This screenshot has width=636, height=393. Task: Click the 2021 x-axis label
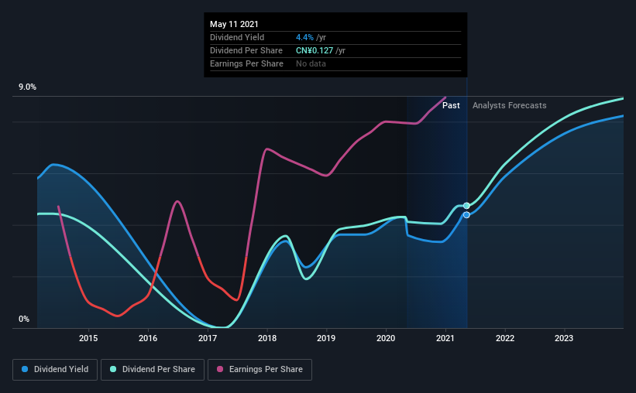(445, 338)
